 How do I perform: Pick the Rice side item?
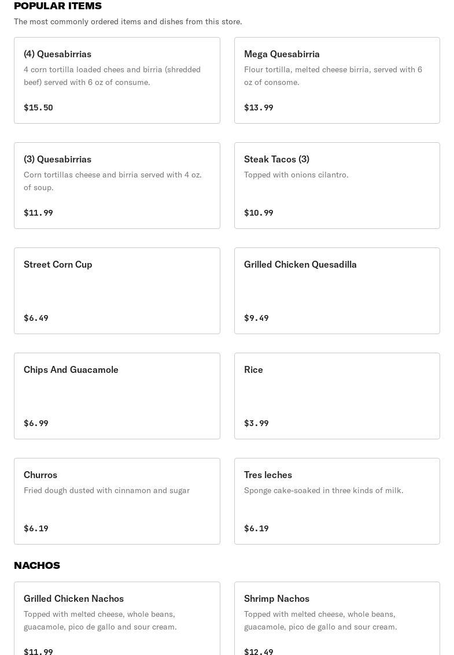point(337,395)
